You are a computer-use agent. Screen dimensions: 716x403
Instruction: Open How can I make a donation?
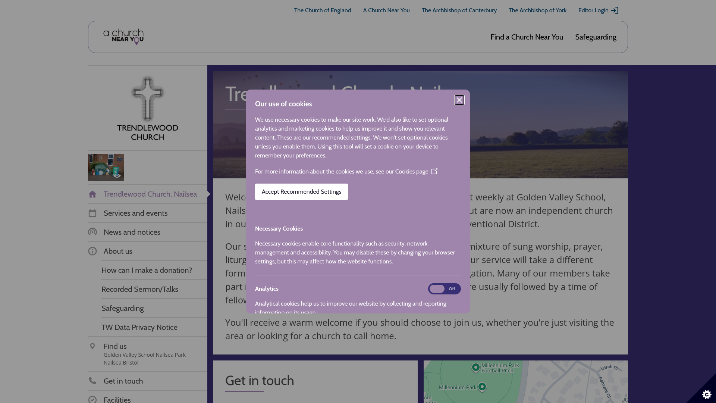[147, 270]
